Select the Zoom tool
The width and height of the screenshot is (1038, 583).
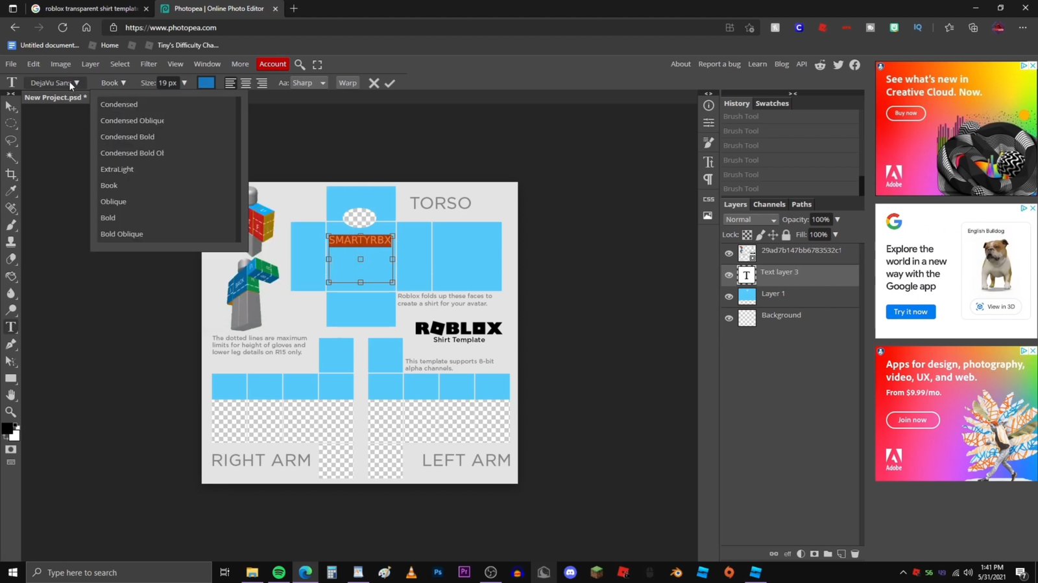11,412
